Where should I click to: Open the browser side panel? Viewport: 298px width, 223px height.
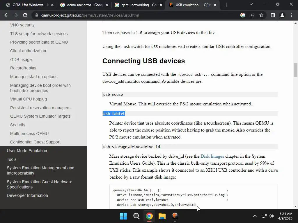(x=273, y=15)
